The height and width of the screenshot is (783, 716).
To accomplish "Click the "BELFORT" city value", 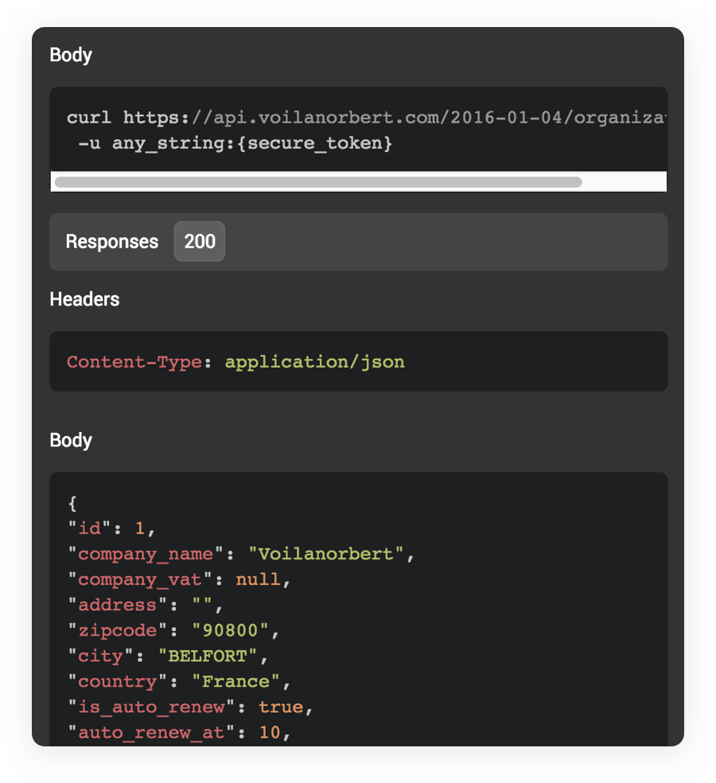I will [x=208, y=656].
